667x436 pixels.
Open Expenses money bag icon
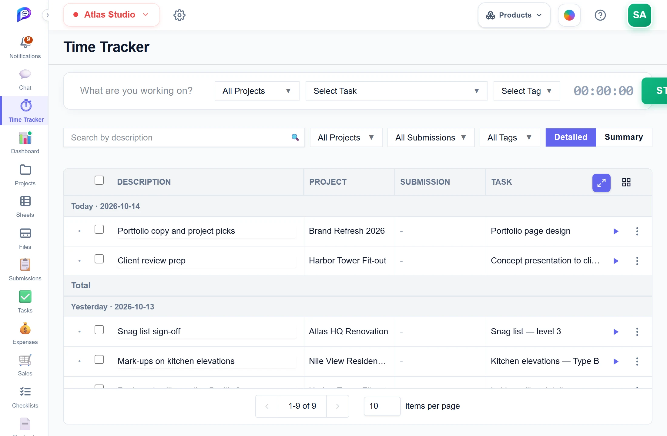pos(25,329)
